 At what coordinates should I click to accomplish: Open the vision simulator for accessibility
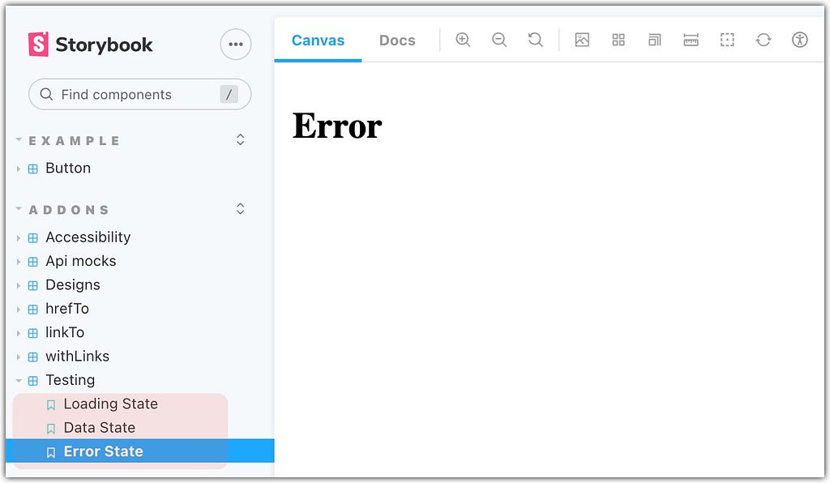pos(799,39)
